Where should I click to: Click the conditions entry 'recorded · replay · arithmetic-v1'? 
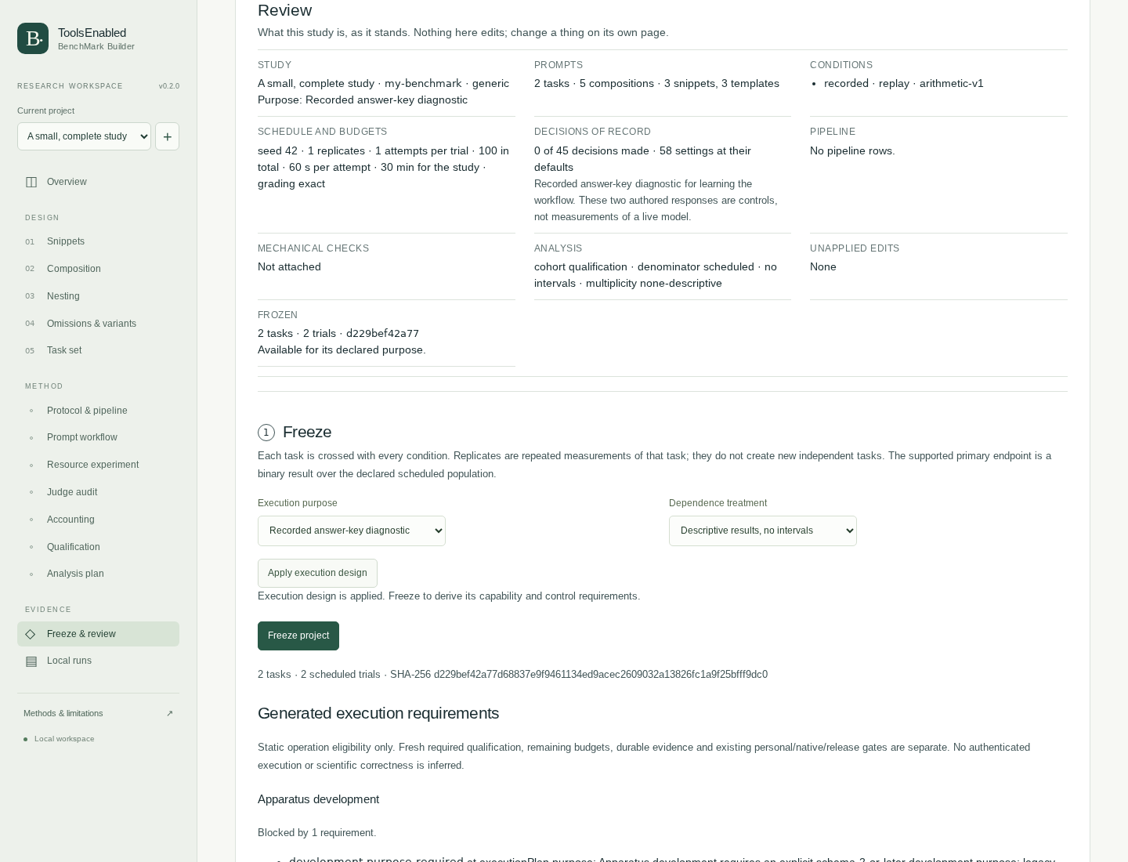point(904,84)
